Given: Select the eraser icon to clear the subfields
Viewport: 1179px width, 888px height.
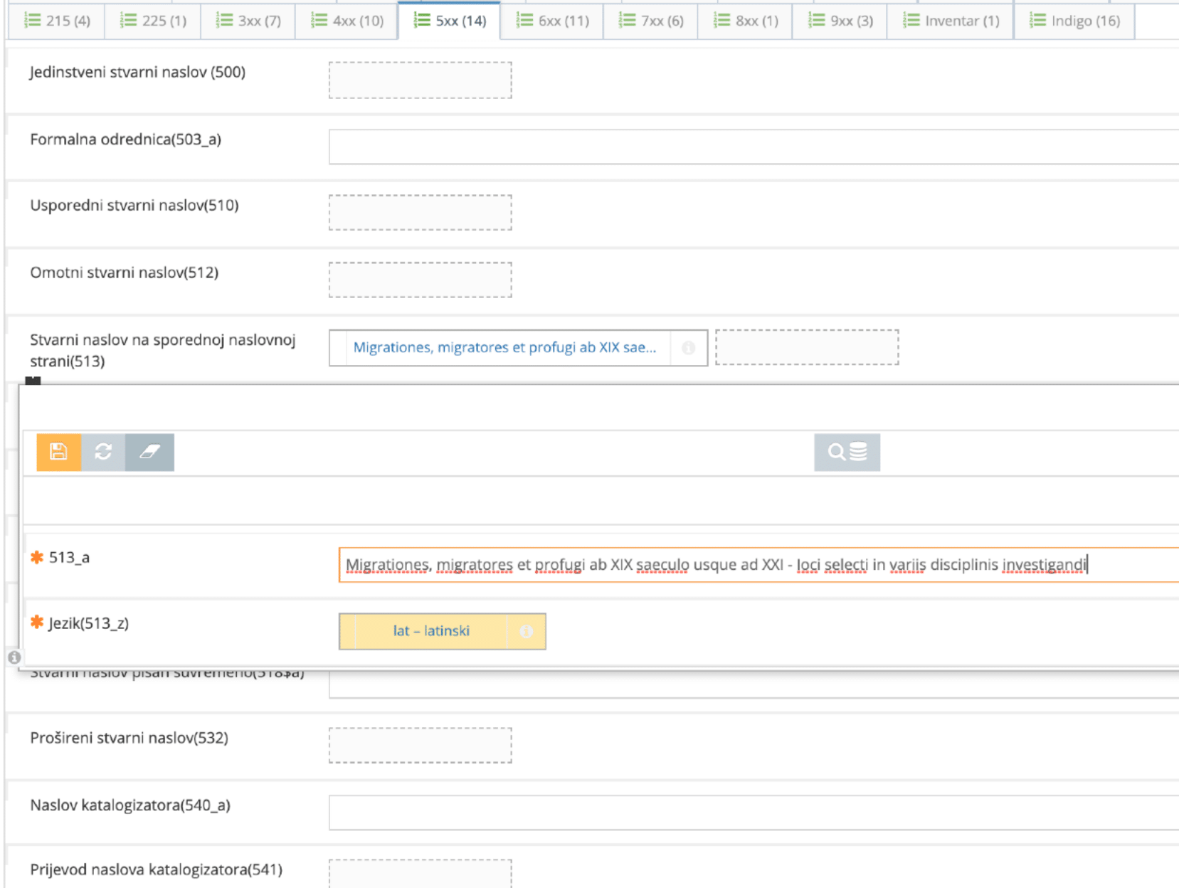Looking at the screenshot, I should [x=149, y=452].
